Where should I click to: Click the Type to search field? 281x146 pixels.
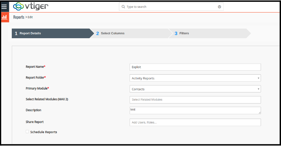click(x=168, y=7)
